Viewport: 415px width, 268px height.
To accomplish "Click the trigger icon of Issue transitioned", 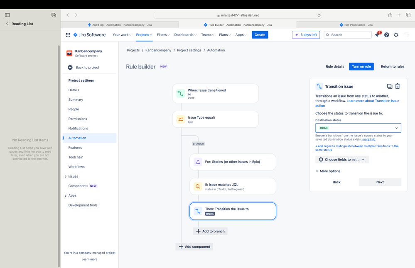I will [x=181, y=94].
